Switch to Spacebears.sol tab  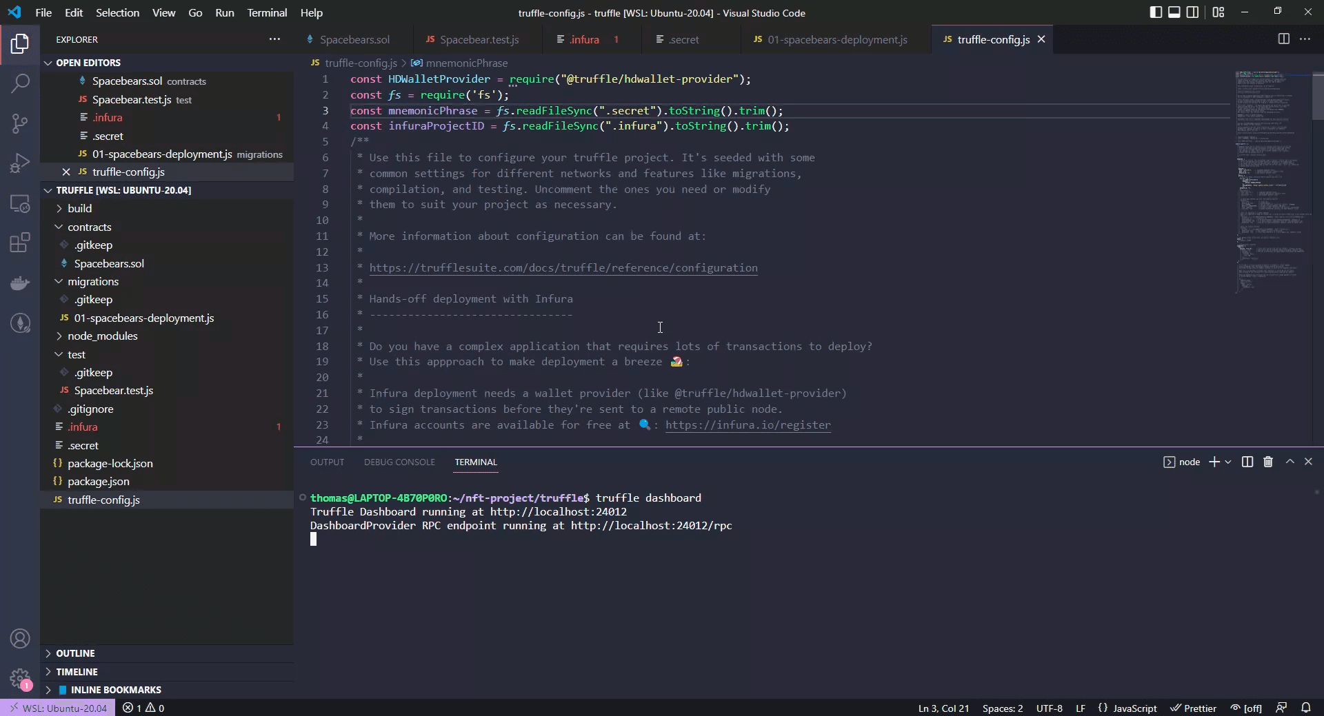pyautogui.click(x=353, y=39)
